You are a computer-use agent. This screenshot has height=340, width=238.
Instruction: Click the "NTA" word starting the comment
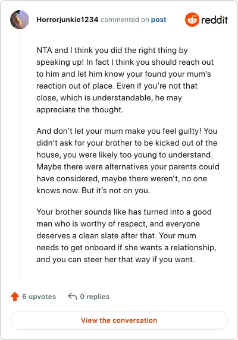[x=44, y=51]
